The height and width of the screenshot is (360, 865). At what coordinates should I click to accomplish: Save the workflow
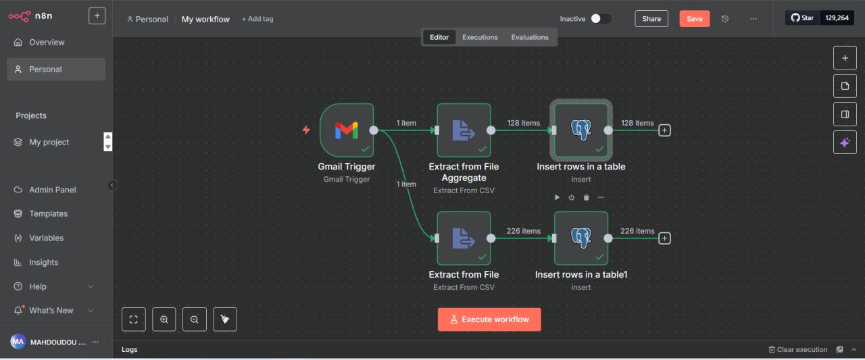pos(695,19)
